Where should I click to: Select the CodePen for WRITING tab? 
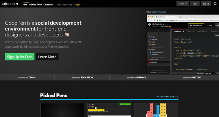[192, 77]
